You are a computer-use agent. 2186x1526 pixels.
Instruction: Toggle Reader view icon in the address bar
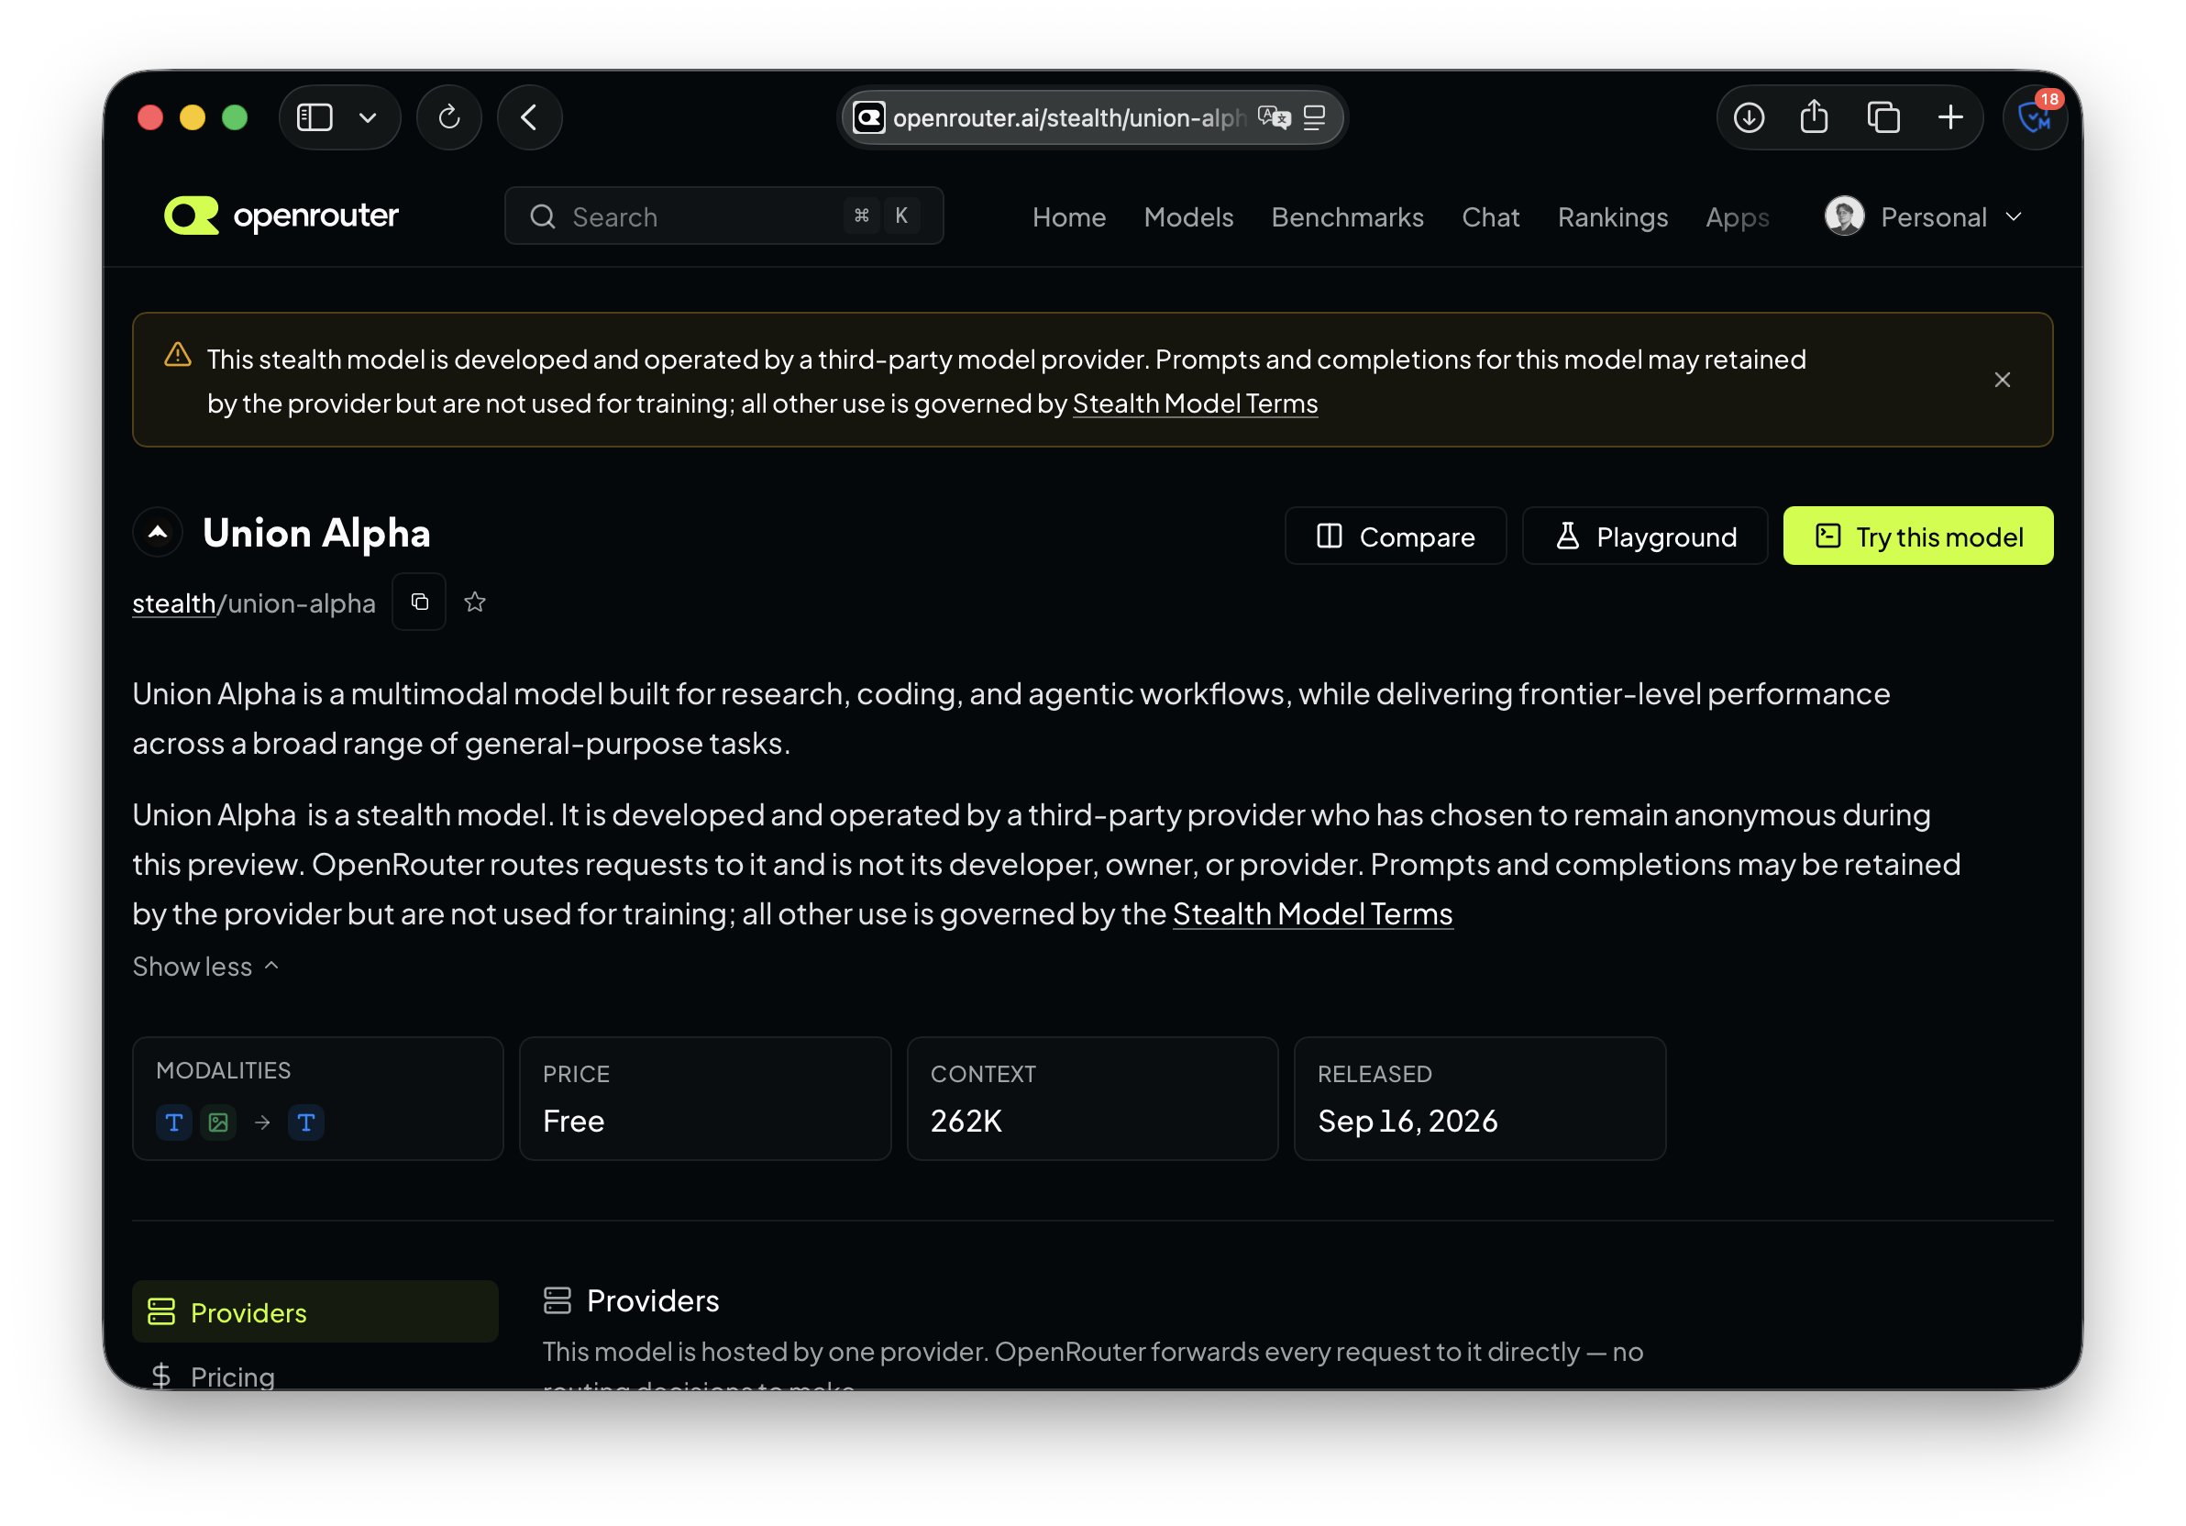pos(1315,118)
